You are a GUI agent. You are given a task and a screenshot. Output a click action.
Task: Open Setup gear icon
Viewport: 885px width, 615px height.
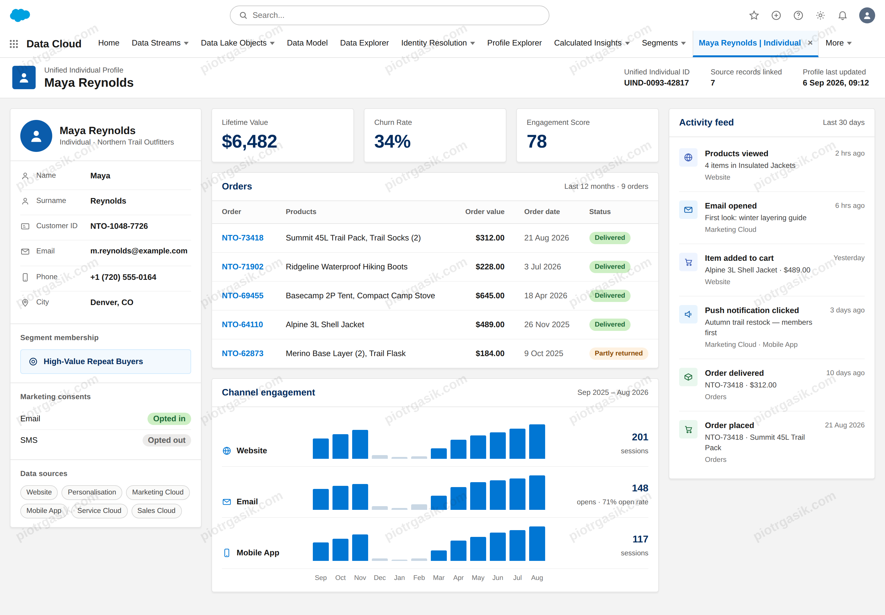coord(820,15)
